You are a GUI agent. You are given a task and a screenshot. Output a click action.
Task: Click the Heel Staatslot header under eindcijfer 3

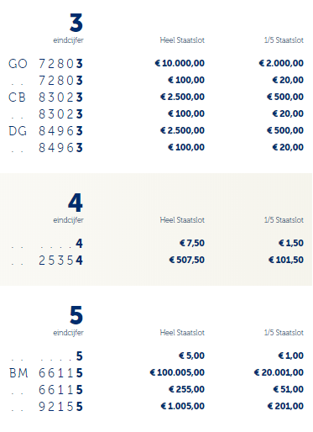click(182, 40)
